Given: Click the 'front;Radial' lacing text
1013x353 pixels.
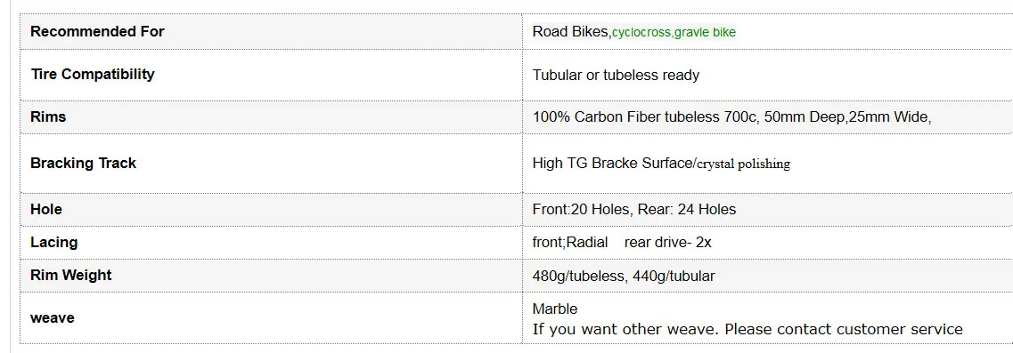Looking at the screenshot, I should tap(570, 243).
